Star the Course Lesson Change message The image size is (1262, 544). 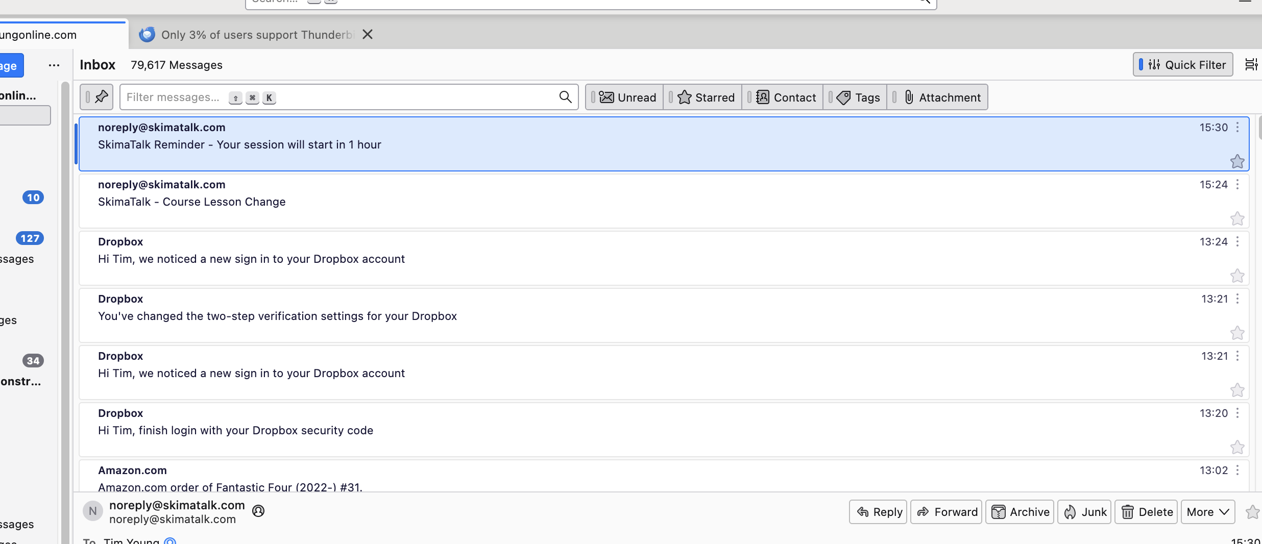pos(1237,219)
